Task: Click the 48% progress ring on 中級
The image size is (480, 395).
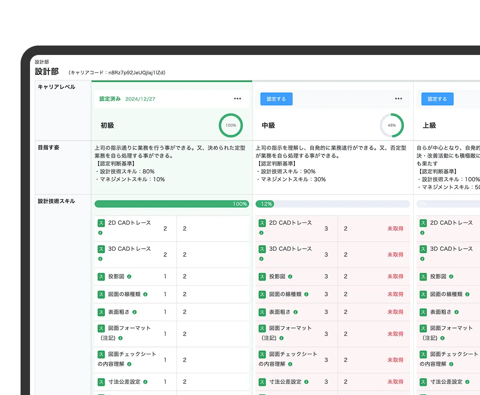Action: pyautogui.click(x=392, y=125)
